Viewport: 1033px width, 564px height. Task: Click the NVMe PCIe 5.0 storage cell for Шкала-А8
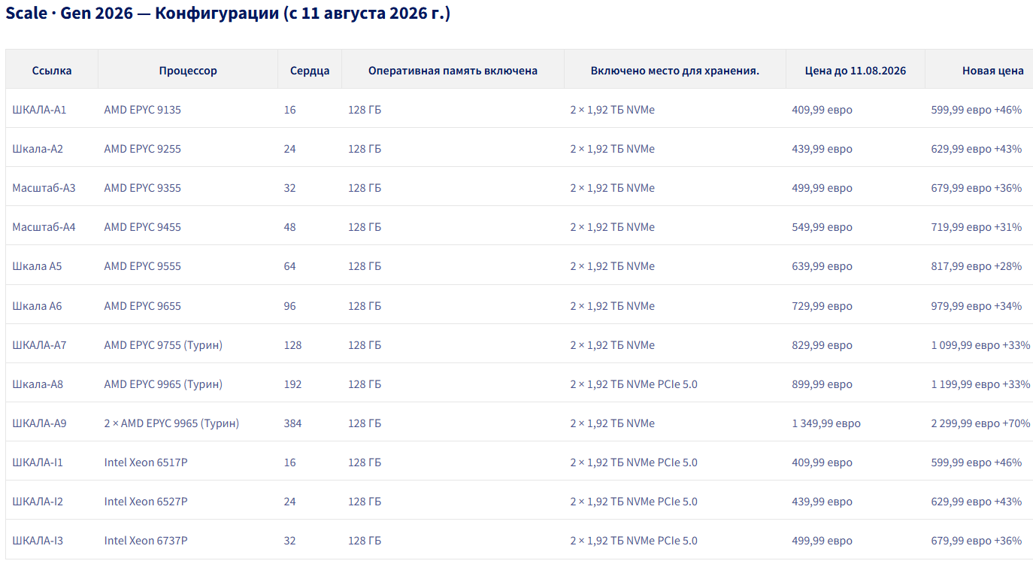click(x=634, y=384)
